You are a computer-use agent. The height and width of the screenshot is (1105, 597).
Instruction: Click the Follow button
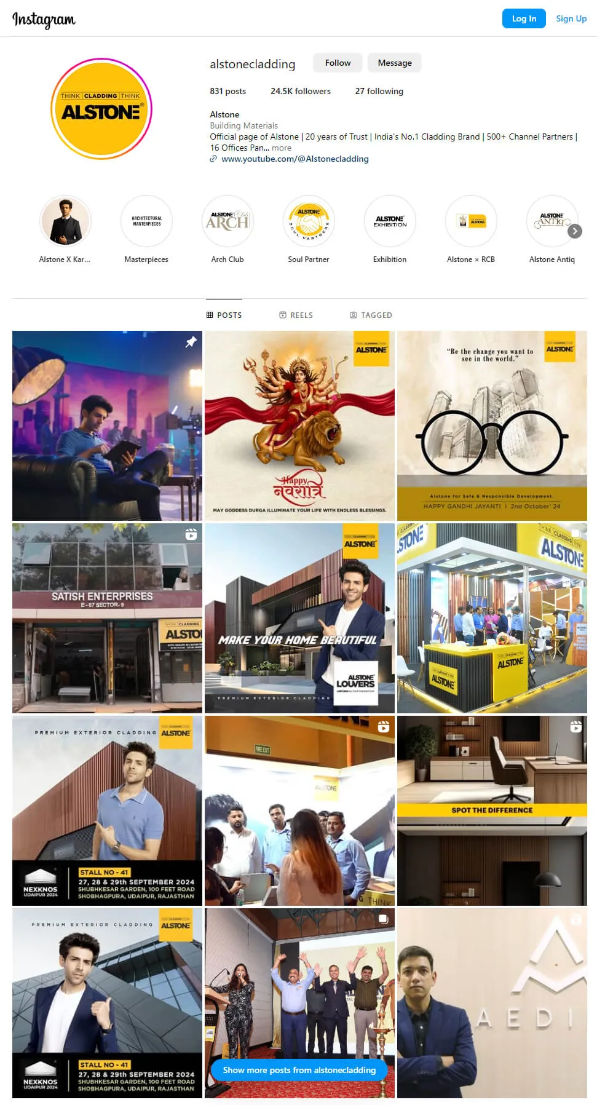338,63
